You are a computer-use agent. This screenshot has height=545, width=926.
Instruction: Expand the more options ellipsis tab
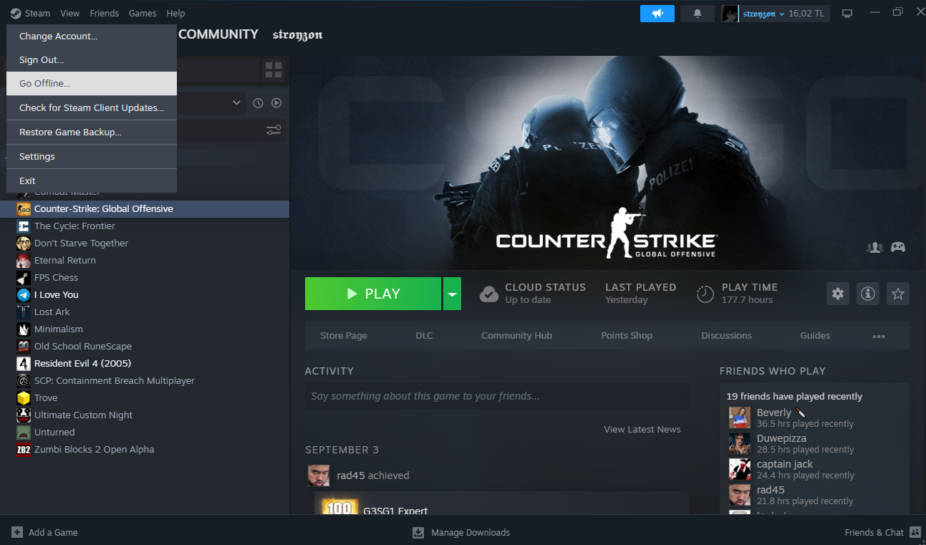click(x=879, y=336)
